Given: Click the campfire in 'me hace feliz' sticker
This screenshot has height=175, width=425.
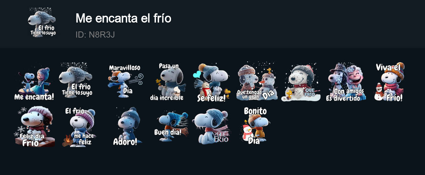Looking at the screenshot, I should (x=68, y=140).
